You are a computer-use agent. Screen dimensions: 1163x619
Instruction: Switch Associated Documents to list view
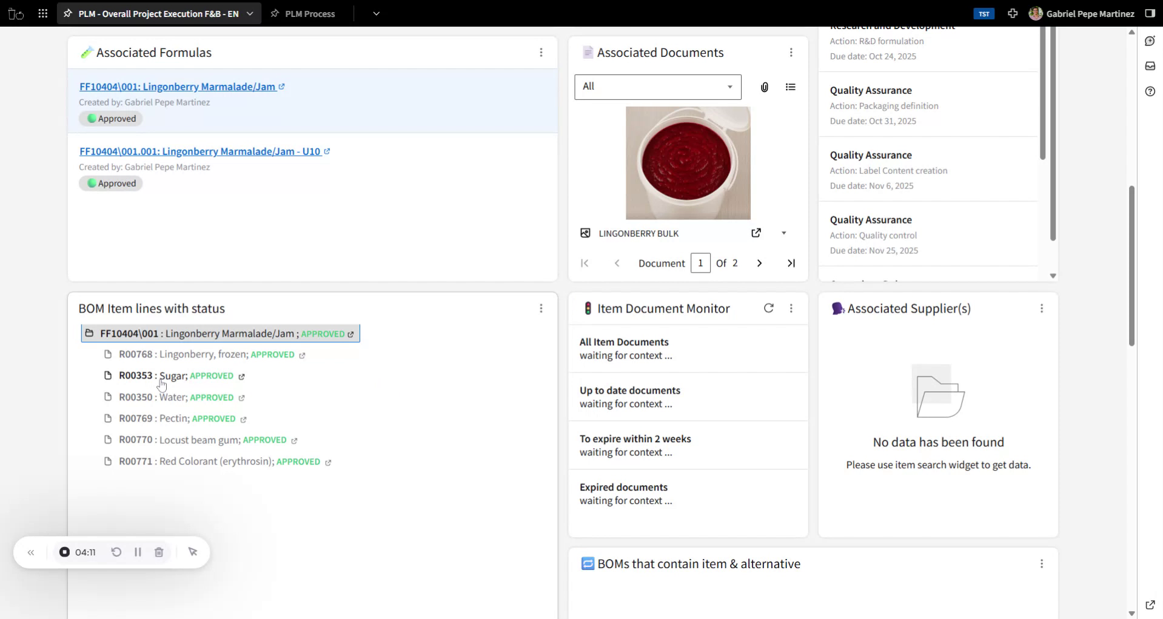coord(791,87)
